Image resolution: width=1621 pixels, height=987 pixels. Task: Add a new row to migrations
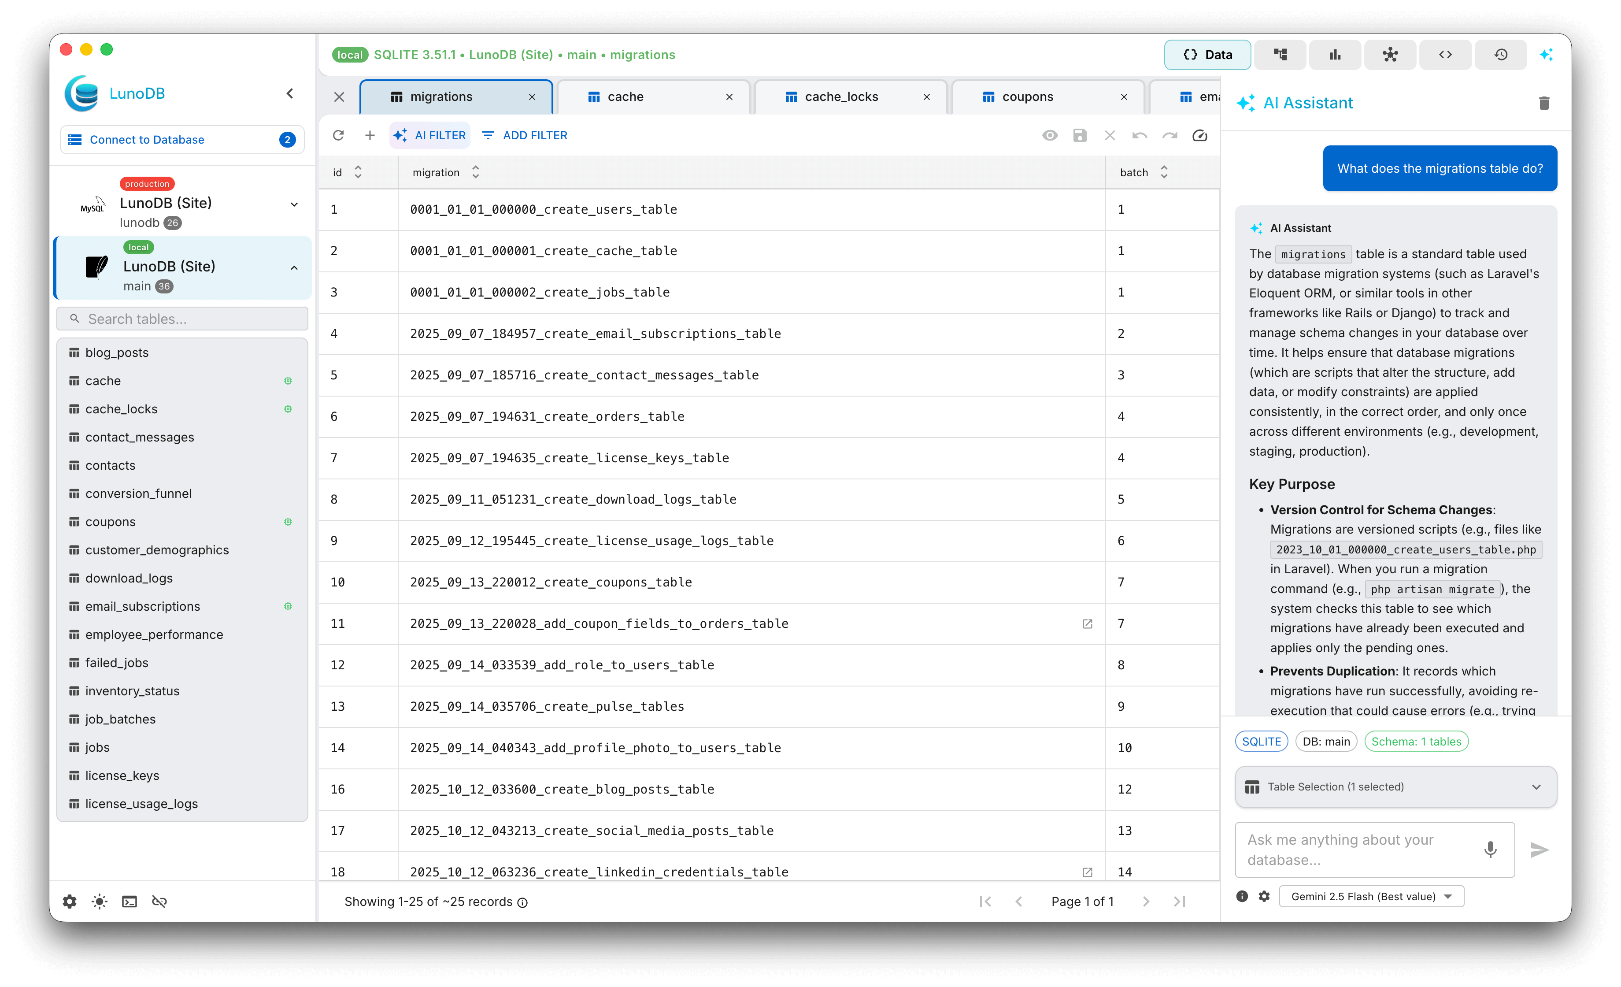click(370, 135)
